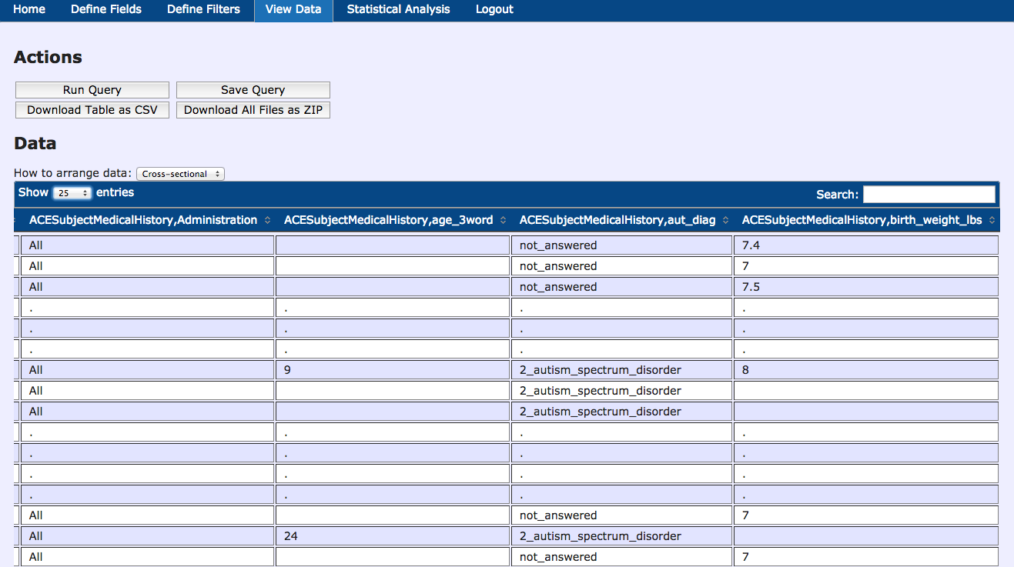The image size is (1014, 567).
Task: Sort table using aut_diag sort icon
Action: pyautogui.click(x=725, y=220)
